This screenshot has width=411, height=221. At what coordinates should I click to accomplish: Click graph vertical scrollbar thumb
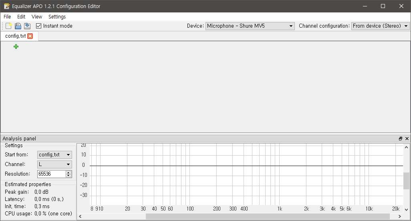(x=406, y=180)
